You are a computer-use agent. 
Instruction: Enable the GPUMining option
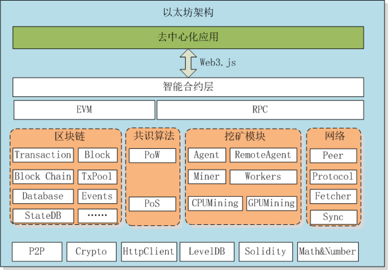(271, 203)
